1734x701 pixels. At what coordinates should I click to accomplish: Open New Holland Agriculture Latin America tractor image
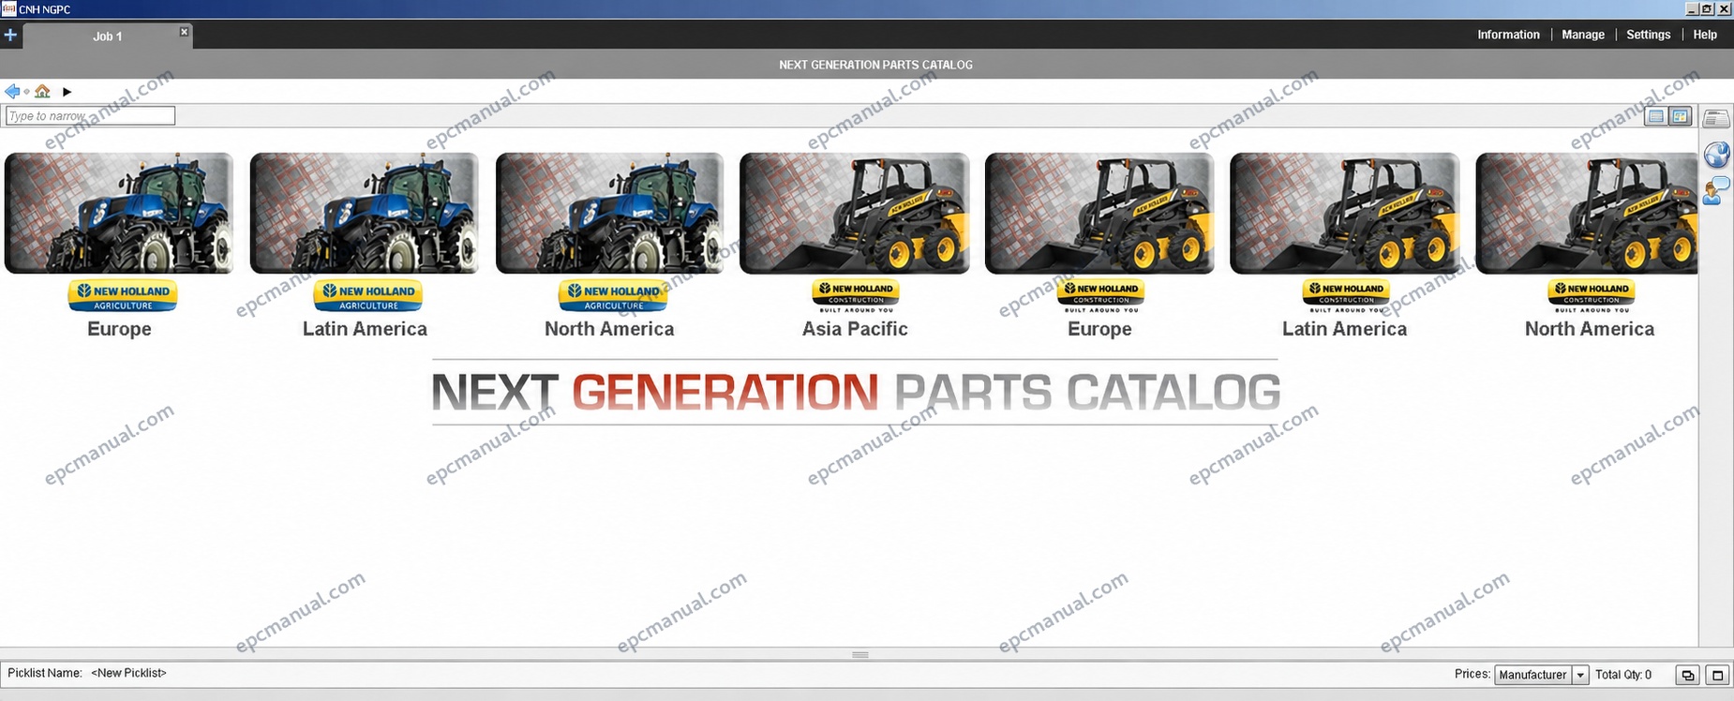pyautogui.click(x=365, y=214)
